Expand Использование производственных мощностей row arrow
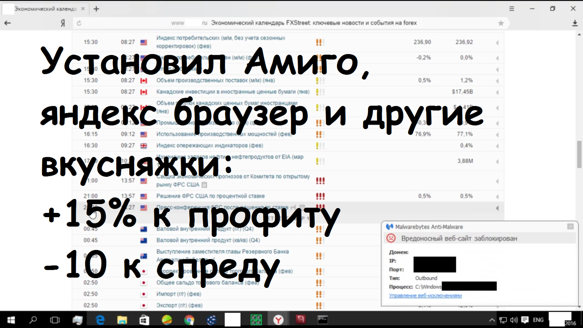Screen dimensions: 583x328 [x=497, y=135]
